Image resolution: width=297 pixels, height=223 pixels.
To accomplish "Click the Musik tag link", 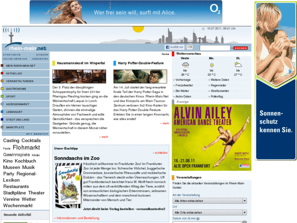I will point(29,167).
